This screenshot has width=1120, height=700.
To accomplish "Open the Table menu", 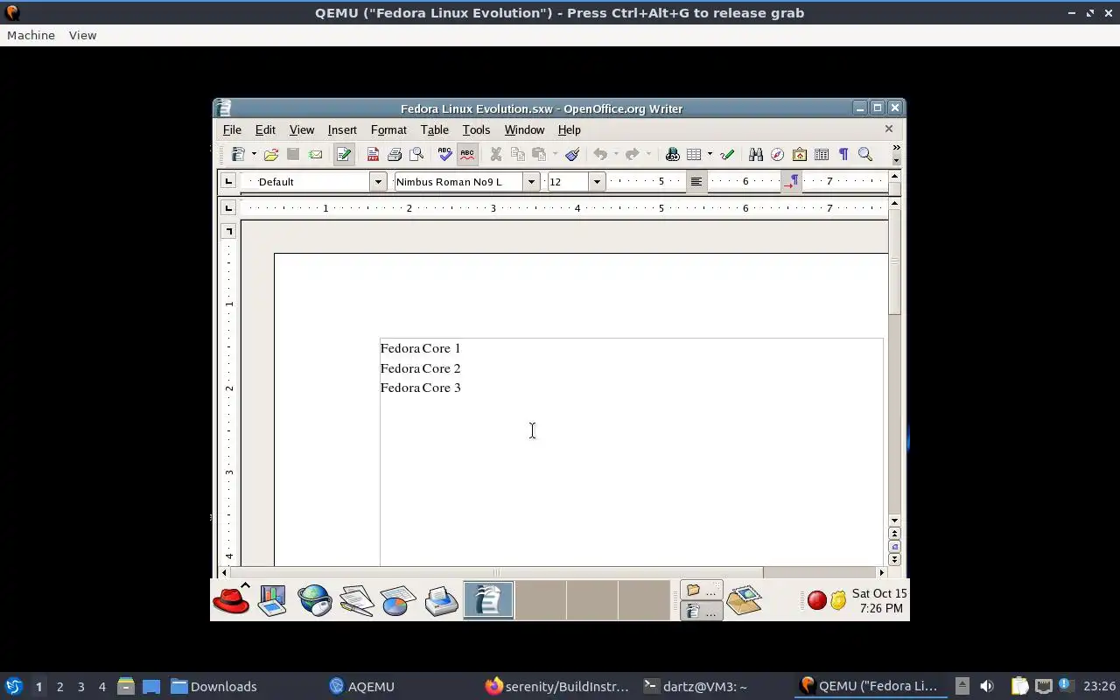I will 435,129.
